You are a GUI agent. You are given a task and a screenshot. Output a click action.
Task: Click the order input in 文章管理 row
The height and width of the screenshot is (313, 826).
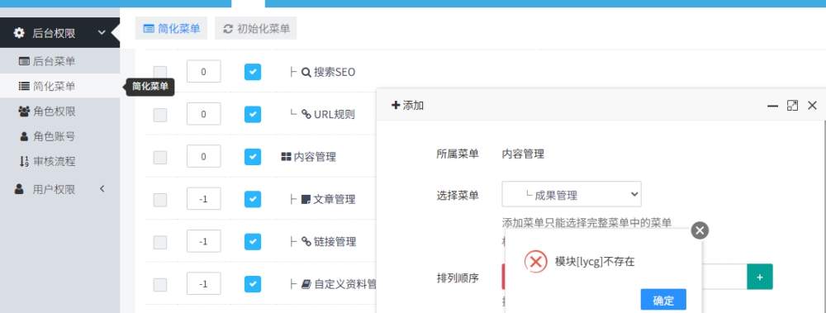point(204,199)
